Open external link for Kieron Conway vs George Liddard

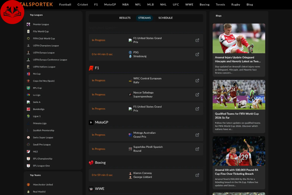(197, 175)
